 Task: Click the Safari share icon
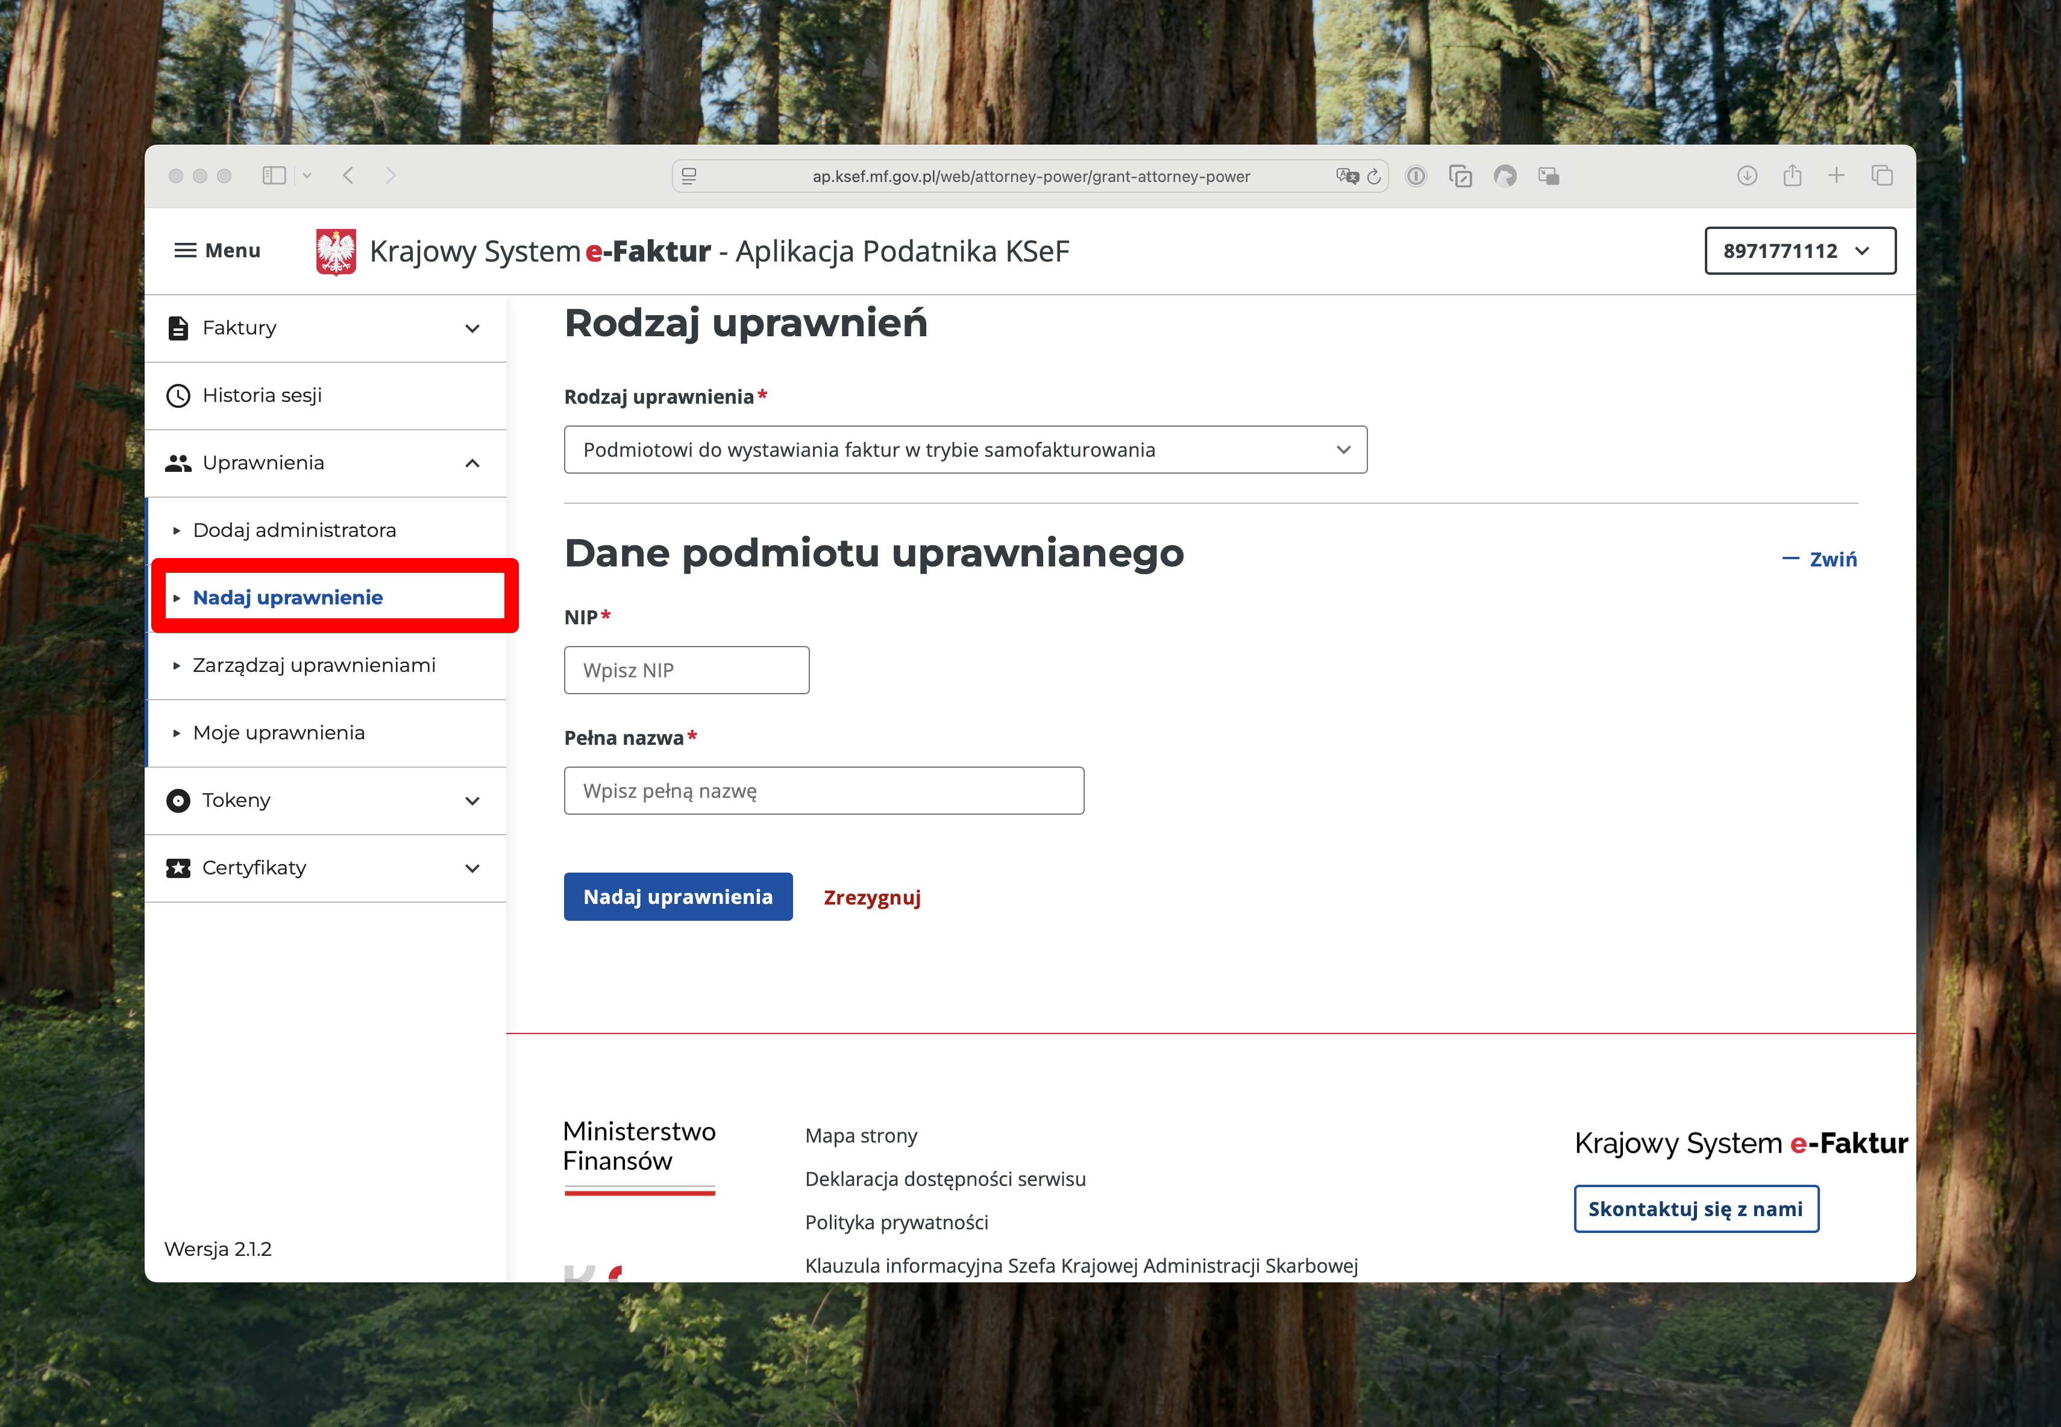(x=1792, y=176)
